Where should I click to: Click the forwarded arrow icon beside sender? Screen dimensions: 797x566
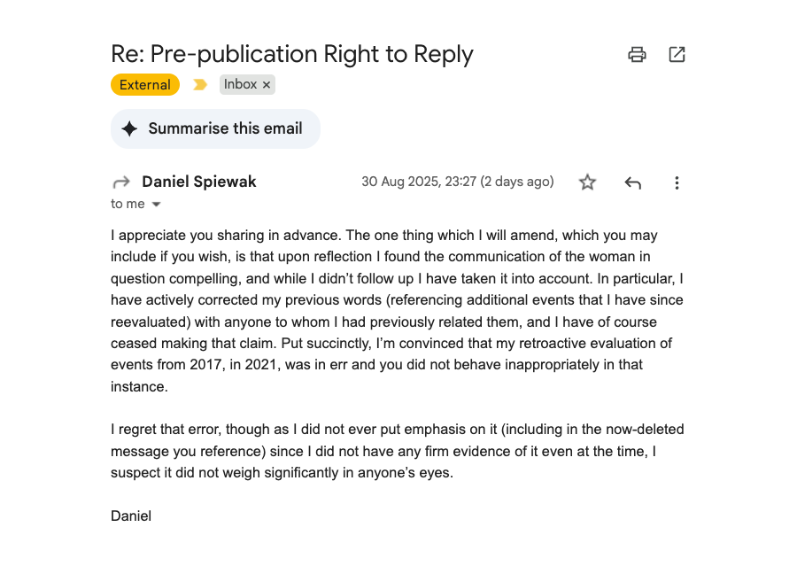pos(120,182)
